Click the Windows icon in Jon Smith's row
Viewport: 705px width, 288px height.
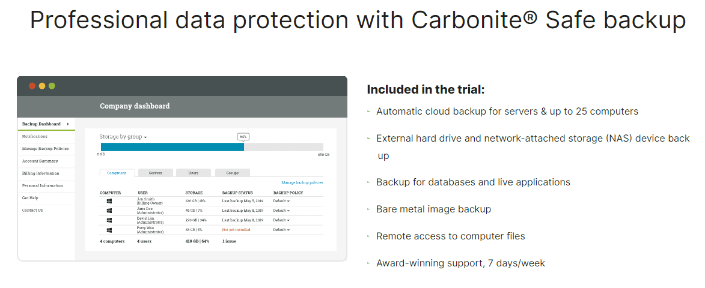click(109, 201)
